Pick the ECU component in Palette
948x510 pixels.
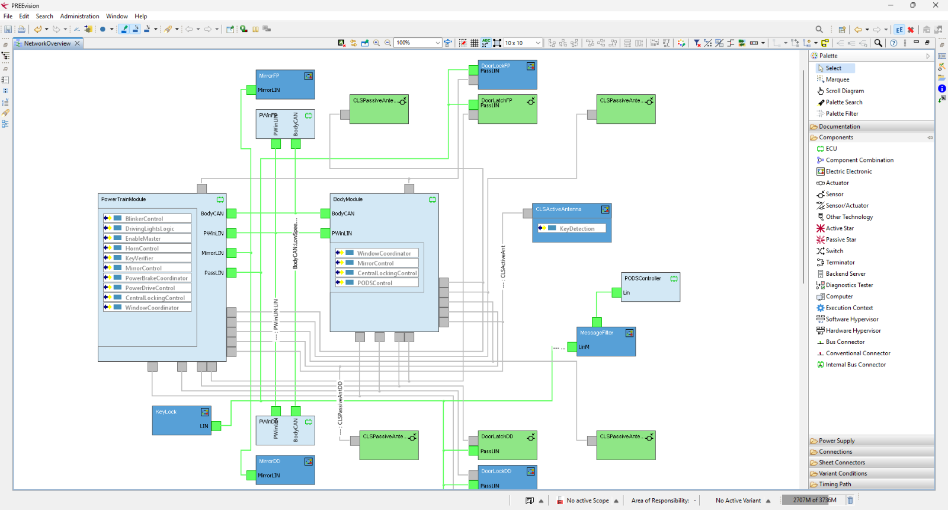[827, 148]
